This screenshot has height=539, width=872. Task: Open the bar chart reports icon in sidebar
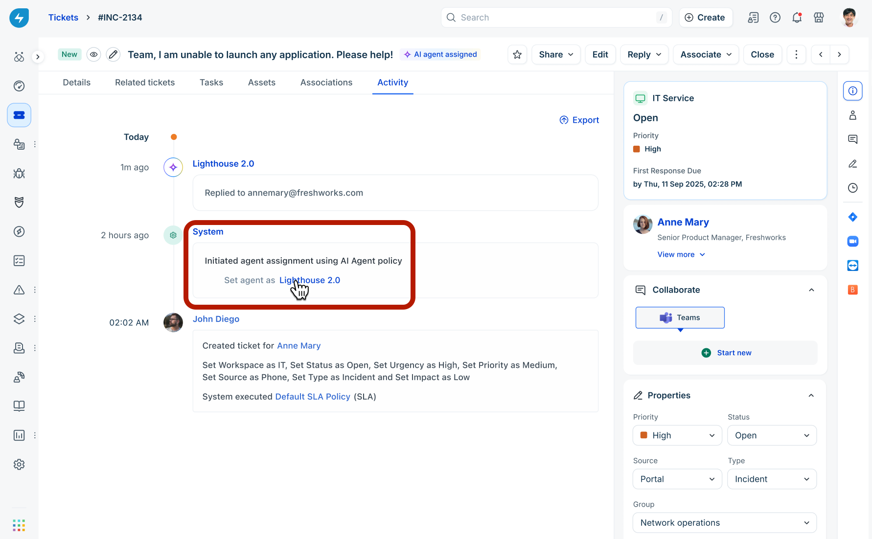pos(19,435)
